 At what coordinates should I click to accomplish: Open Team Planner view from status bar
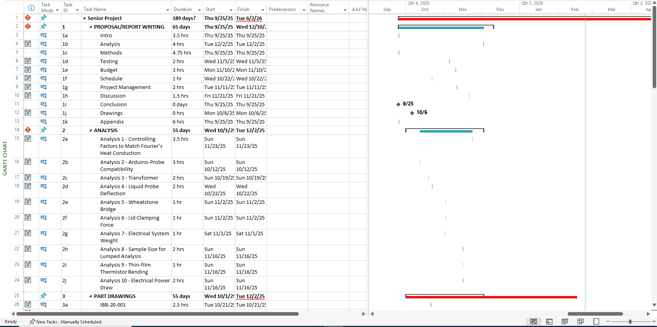[x=565, y=322]
